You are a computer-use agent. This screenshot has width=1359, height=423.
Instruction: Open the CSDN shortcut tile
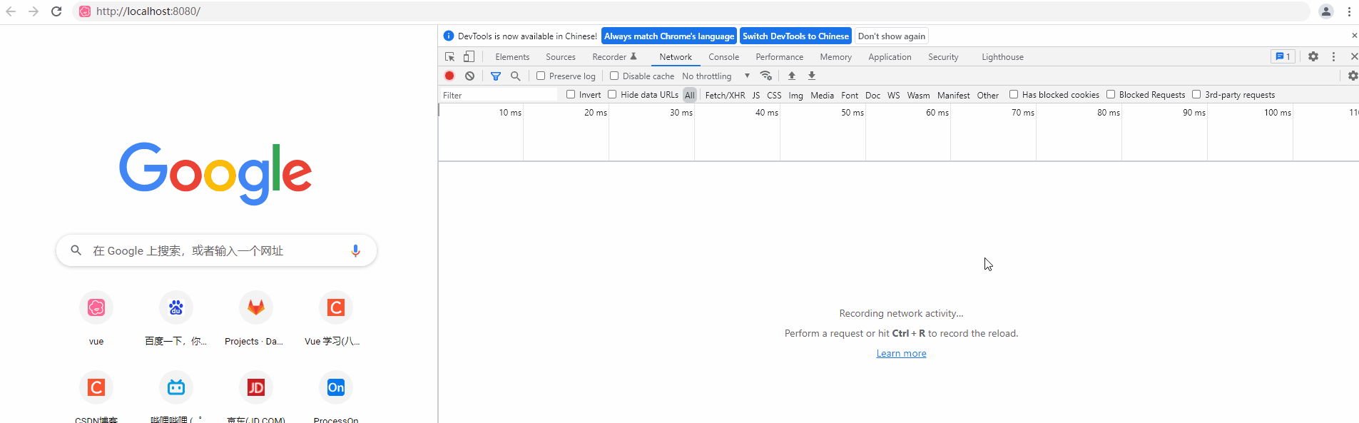point(96,397)
